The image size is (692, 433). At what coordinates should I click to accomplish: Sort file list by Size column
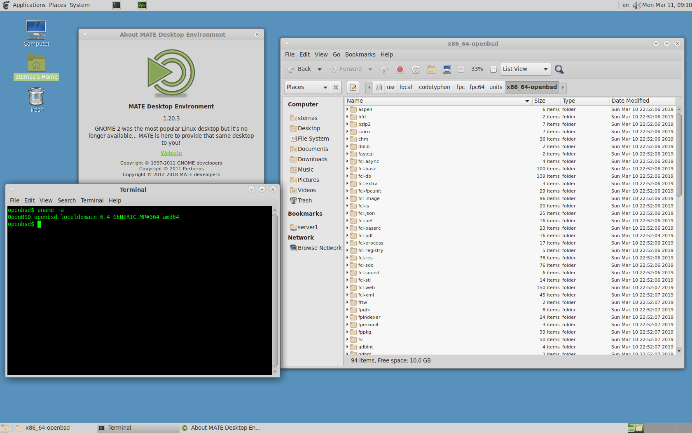(546, 101)
